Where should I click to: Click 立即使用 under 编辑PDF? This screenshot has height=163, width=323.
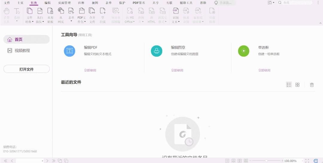(x=90, y=70)
